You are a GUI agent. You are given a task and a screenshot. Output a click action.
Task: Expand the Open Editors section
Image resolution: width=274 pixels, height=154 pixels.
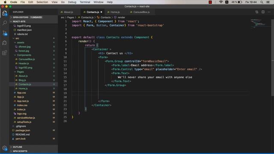33,17
